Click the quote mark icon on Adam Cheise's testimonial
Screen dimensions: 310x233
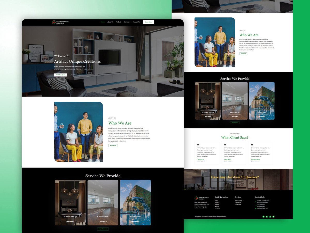[x=225, y=145]
